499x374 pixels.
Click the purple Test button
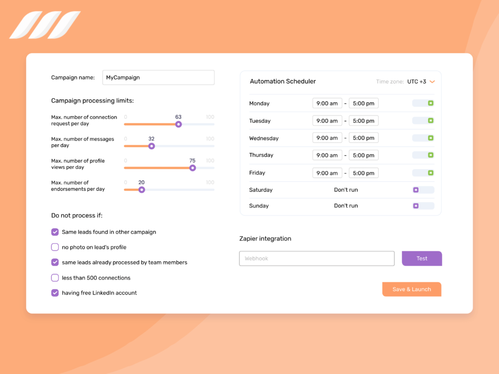(422, 259)
